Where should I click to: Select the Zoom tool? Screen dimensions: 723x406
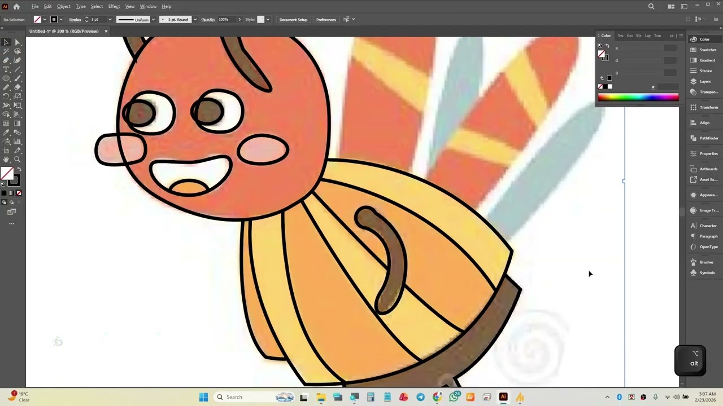[18, 160]
